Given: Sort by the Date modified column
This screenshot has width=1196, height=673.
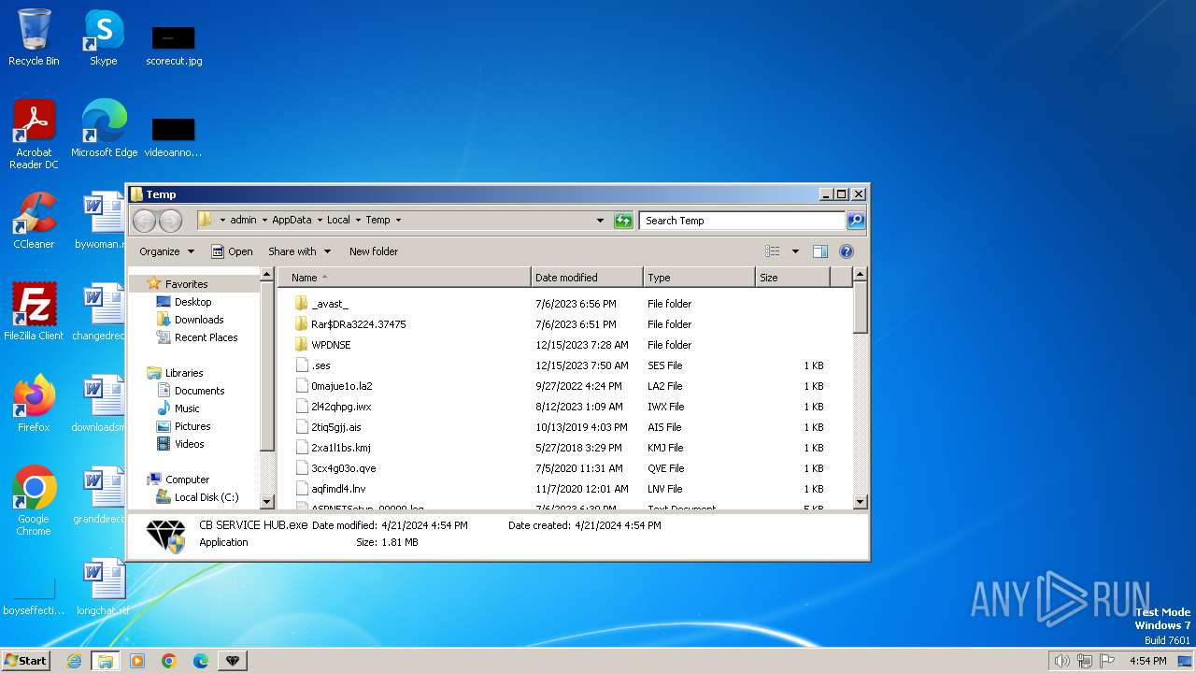Looking at the screenshot, I should [x=587, y=278].
